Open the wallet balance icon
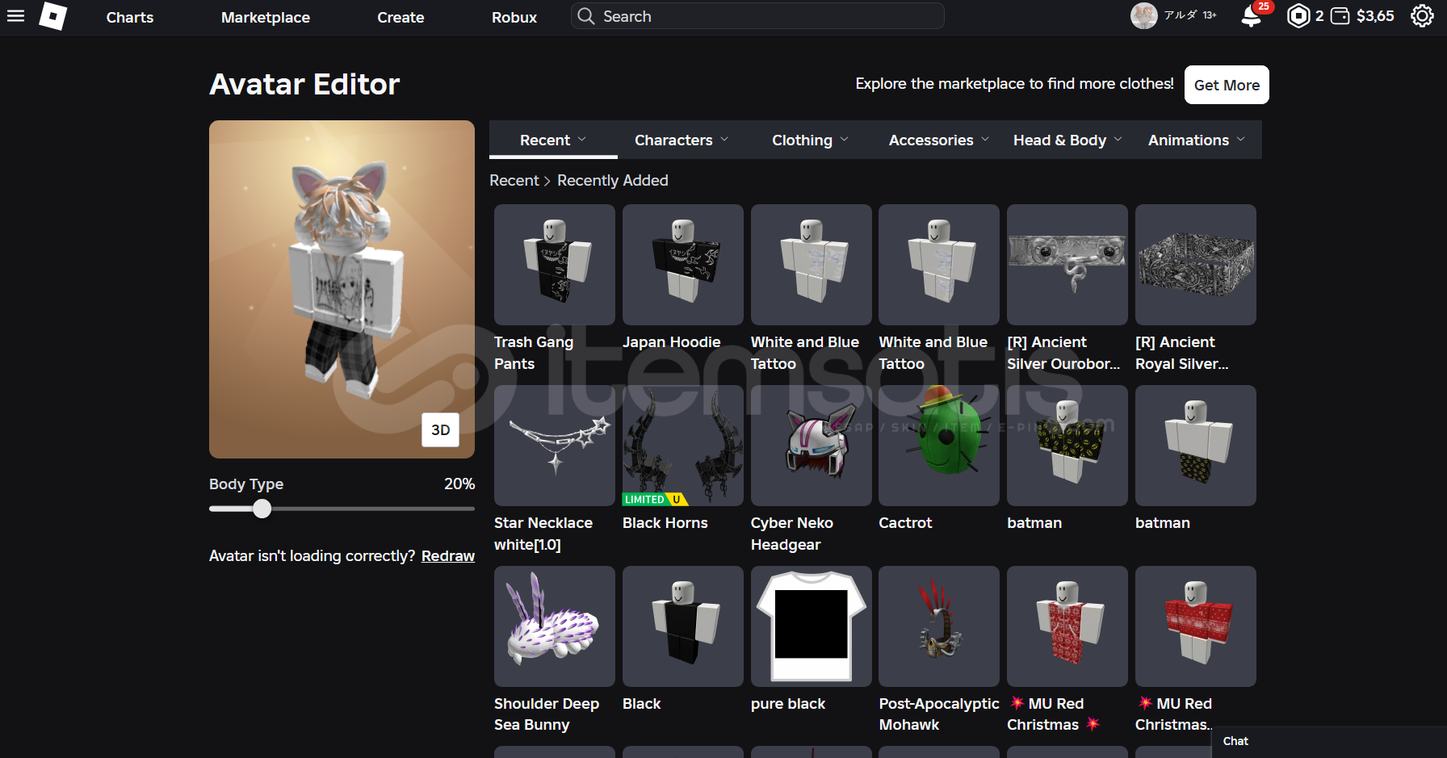Screen dimensions: 1447x758 tap(1340, 16)
